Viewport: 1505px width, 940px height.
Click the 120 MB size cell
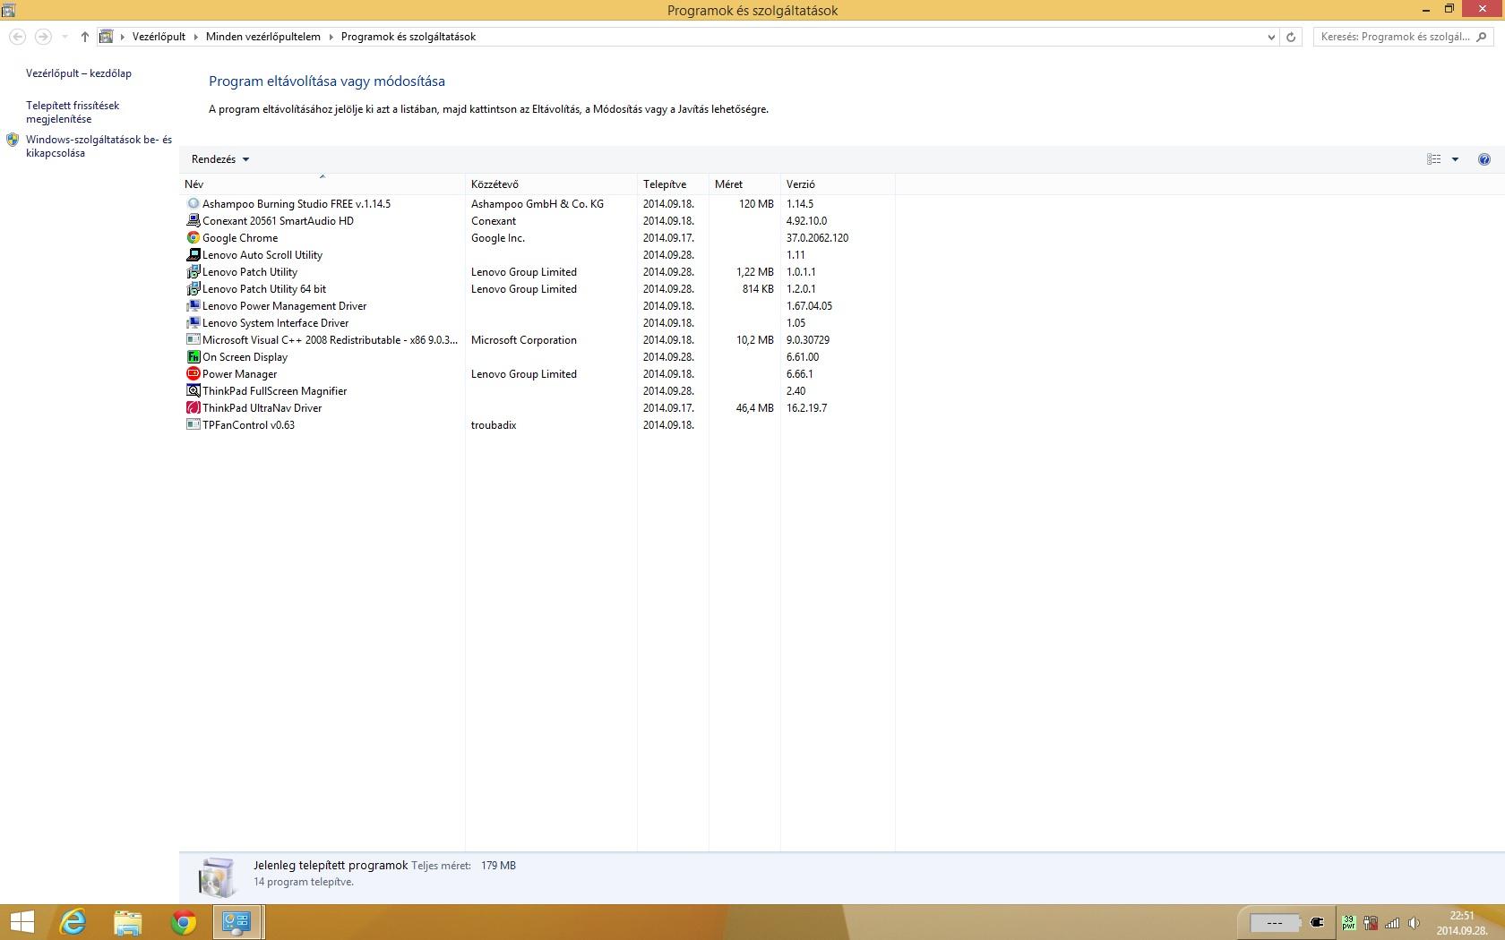tap(756, 204)
